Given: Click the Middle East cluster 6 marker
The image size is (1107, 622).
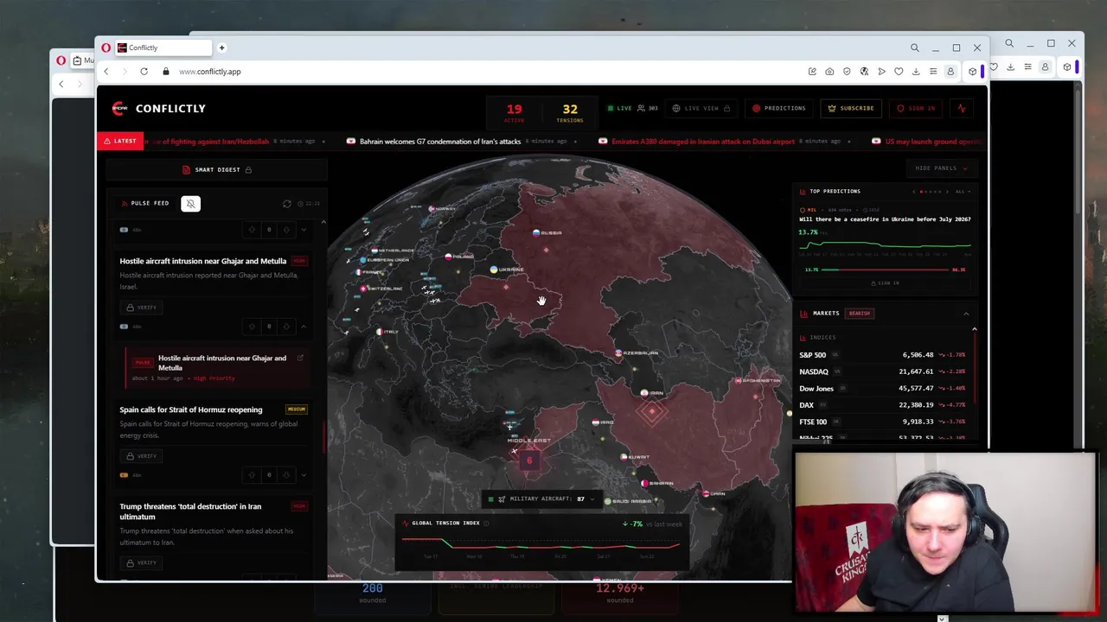Looking at the screenshot, I should (529, 460).
